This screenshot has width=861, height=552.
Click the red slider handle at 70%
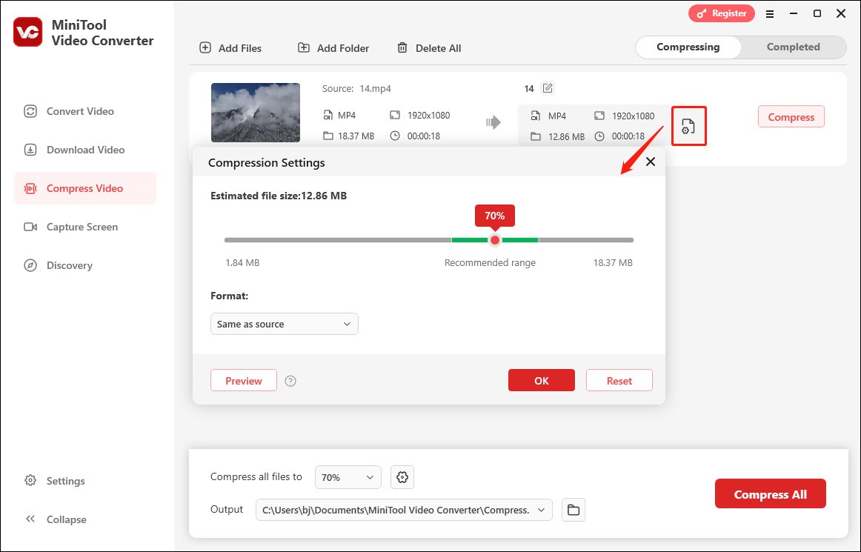coord(495,240)
